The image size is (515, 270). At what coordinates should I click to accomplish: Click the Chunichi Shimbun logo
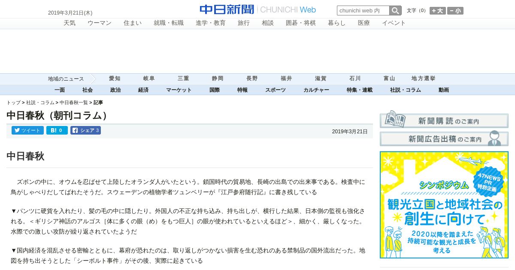click(257, 9)
